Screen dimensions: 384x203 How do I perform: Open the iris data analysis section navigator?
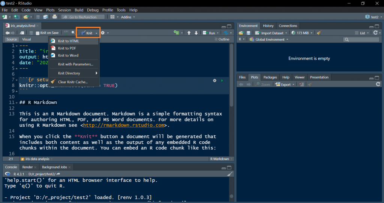[37, 159]
